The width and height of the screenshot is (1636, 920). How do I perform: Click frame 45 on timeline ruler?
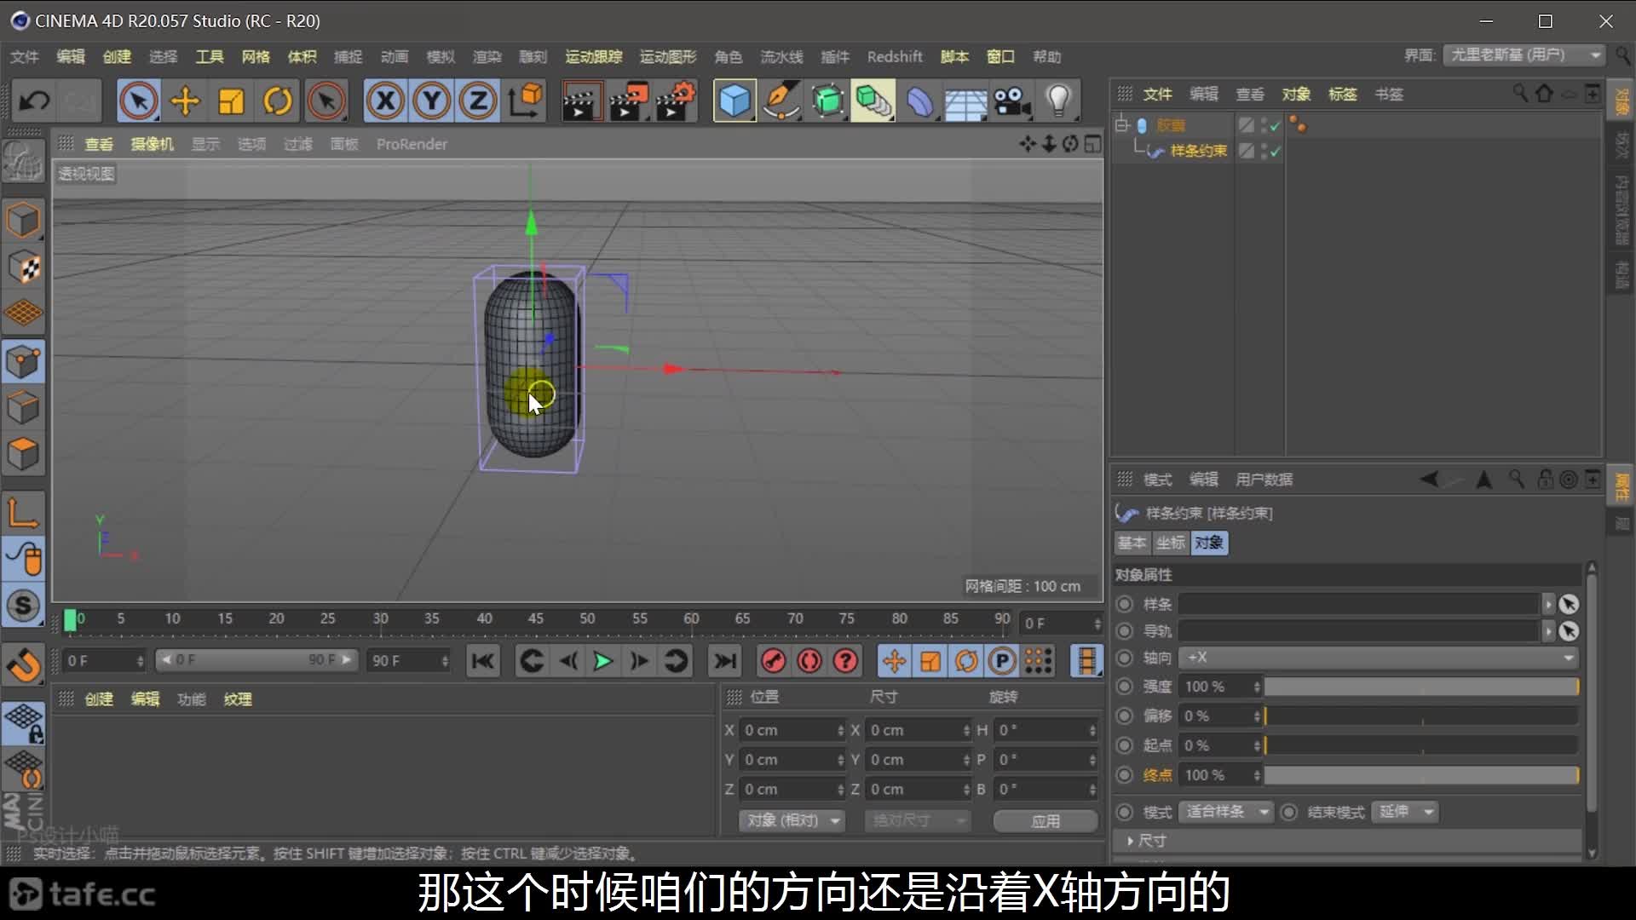coord(535,619)
